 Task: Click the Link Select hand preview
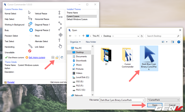[60, 46]
